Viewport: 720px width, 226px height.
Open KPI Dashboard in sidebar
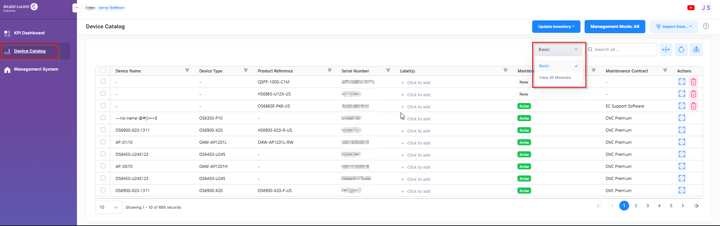(x=29, y=33)
